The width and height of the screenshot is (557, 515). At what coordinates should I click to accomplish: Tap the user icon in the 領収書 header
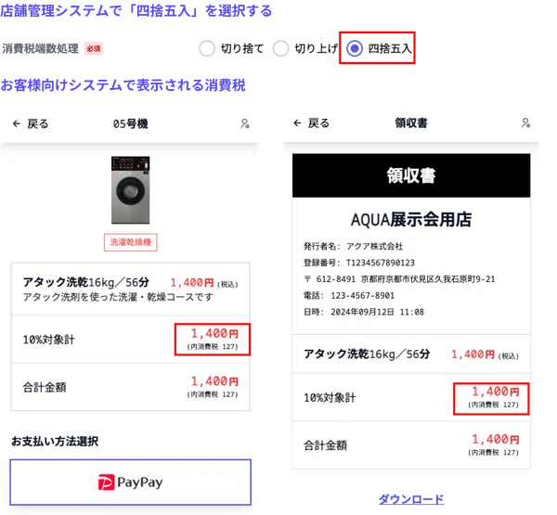(x=525, y=123)
